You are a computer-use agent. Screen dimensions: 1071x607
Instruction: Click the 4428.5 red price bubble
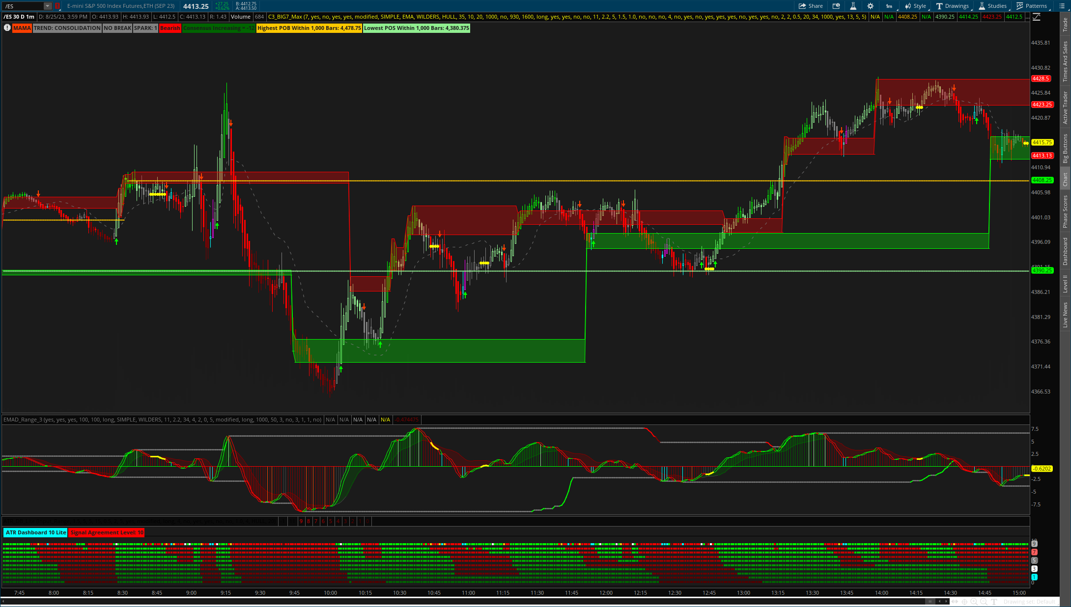tap(1041, 79)
